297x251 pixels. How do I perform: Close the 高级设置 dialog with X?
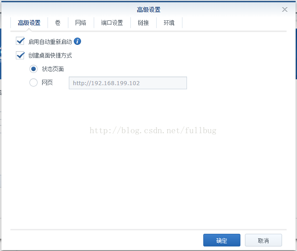[284, 10]
